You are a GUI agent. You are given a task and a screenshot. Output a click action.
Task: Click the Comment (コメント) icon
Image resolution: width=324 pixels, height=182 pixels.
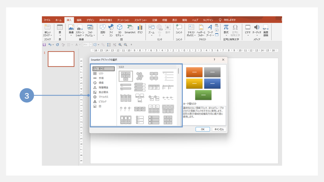click(x=179, y=27)
